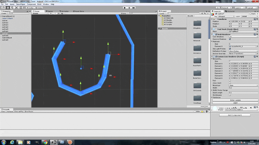Viewport: 259px width, 145px height.
Task: Click the Width input field
Action: 243,88
